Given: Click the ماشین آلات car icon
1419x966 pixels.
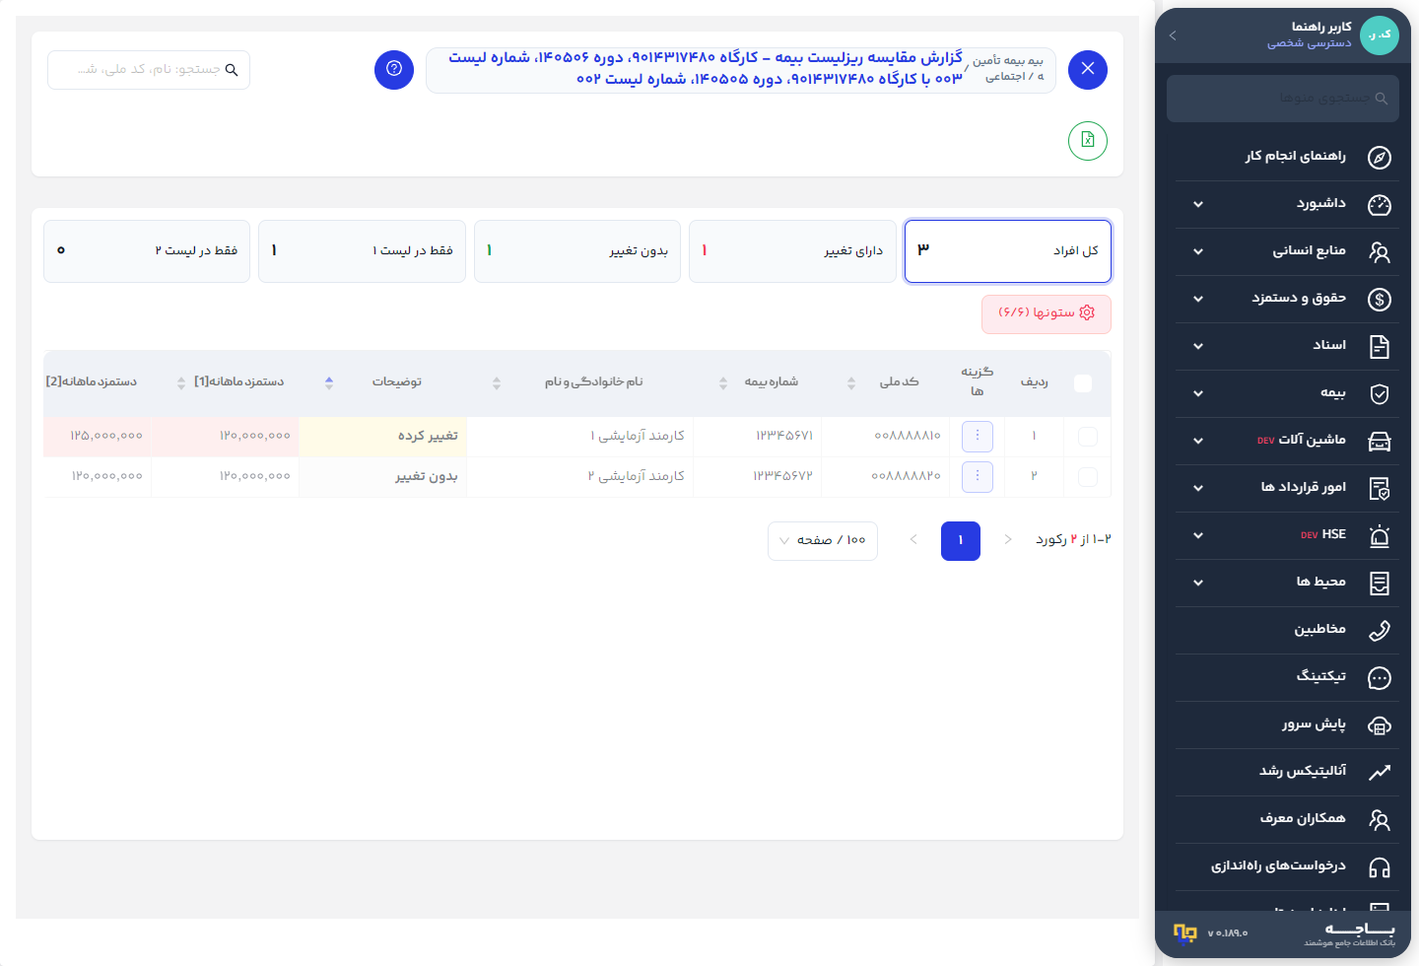Looking at the screenshot, I should coord(1380,441).
